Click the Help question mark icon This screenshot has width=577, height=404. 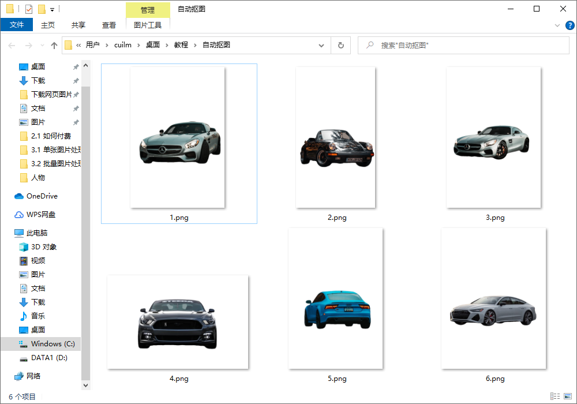click(569, 25)
